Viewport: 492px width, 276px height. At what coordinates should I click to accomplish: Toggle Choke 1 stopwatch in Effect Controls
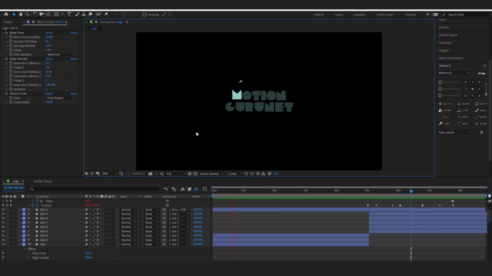pyautogui.click(x=11, y=67)
